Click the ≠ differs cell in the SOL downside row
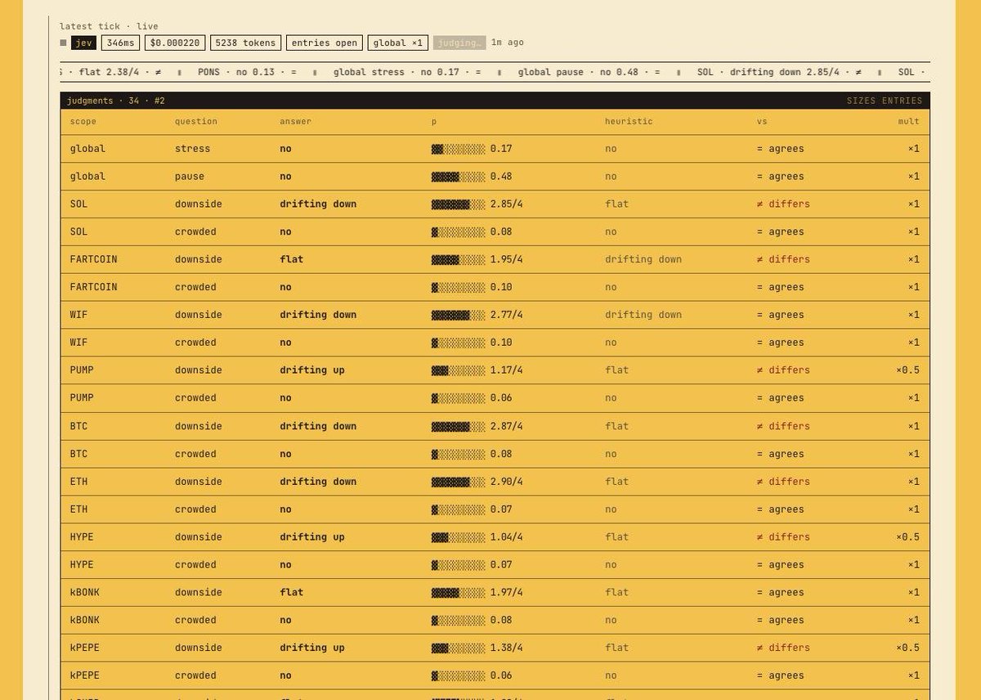This screenshot has width=981, height=700. 783,204
